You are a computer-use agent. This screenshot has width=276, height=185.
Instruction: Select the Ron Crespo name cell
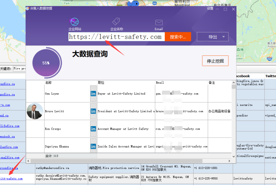67,129
